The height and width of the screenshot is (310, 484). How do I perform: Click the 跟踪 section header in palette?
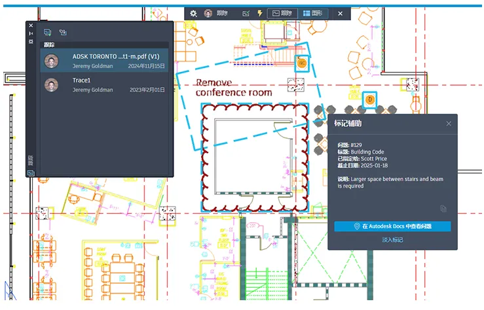(104, 45)
